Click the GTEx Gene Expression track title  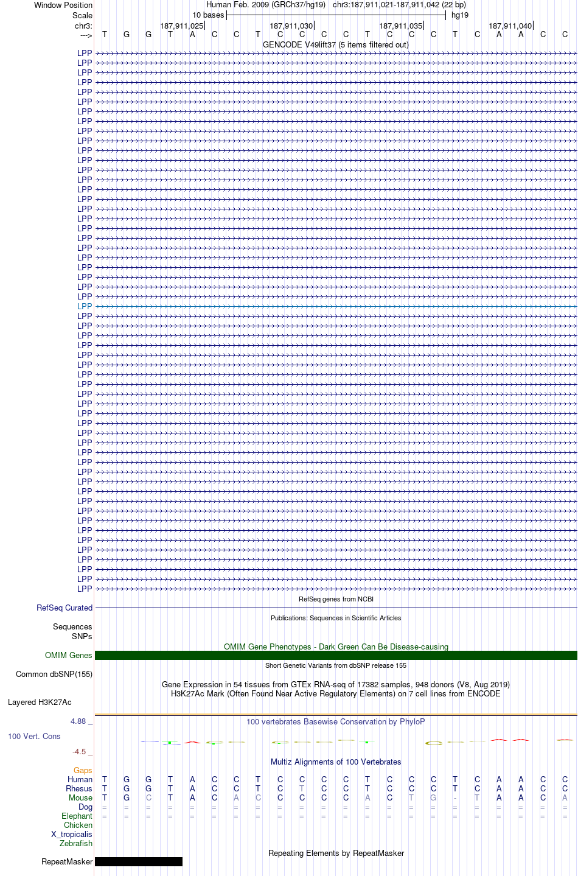[x=336, y=684]
